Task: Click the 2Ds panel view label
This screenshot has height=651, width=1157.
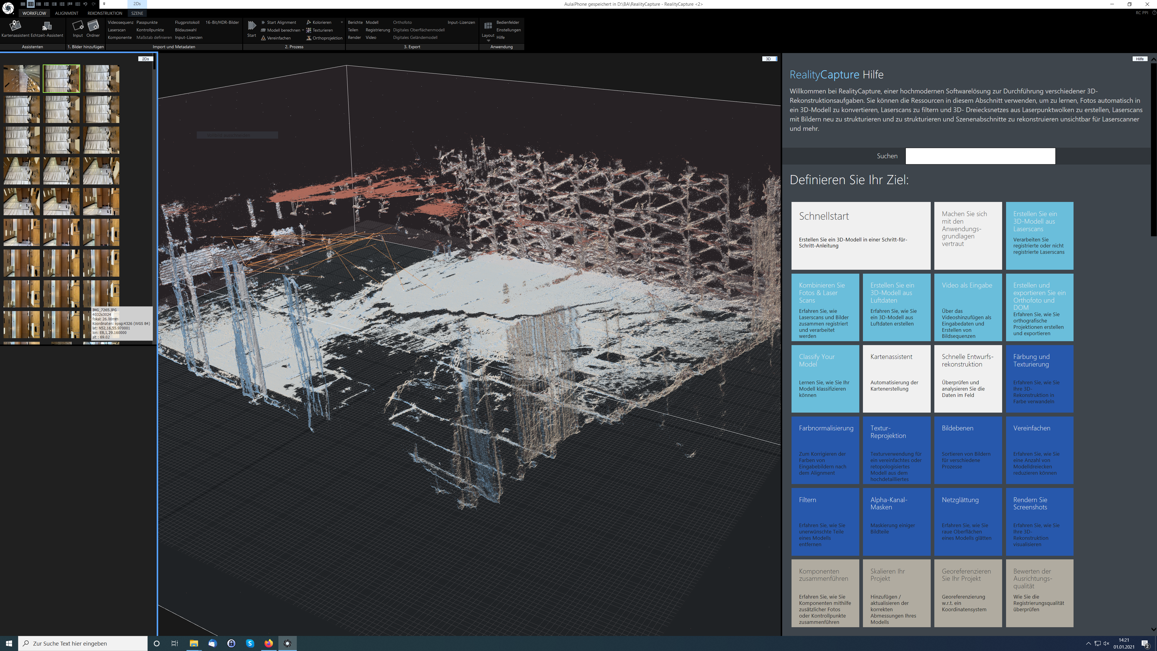Action: (146, 59)
